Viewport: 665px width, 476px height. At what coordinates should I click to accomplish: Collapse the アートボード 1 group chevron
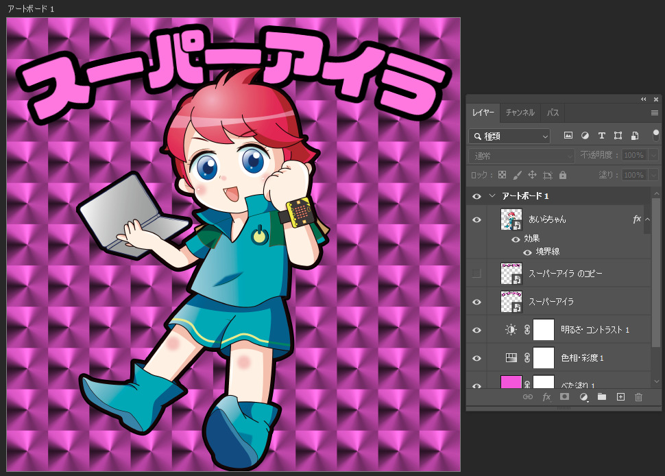[x=492, y=195]
